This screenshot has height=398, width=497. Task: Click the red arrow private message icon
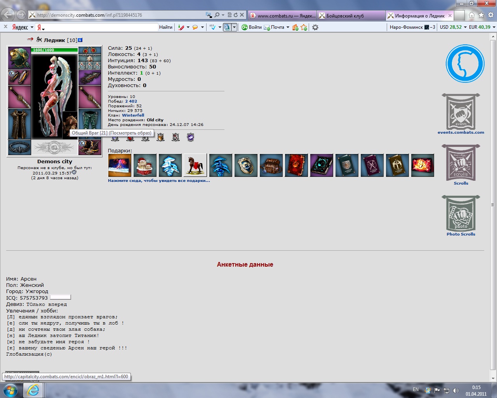30,39
